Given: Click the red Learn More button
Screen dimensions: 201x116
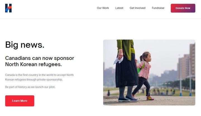Looking at the screenshot, I should tap(20, 101).
